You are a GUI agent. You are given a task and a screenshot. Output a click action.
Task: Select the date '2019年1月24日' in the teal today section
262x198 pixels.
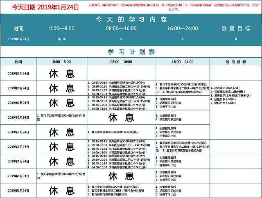click(18, 39)
